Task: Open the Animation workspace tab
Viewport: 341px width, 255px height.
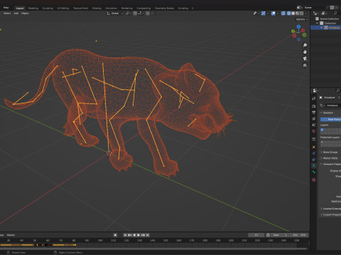Action: click(111, 8)
